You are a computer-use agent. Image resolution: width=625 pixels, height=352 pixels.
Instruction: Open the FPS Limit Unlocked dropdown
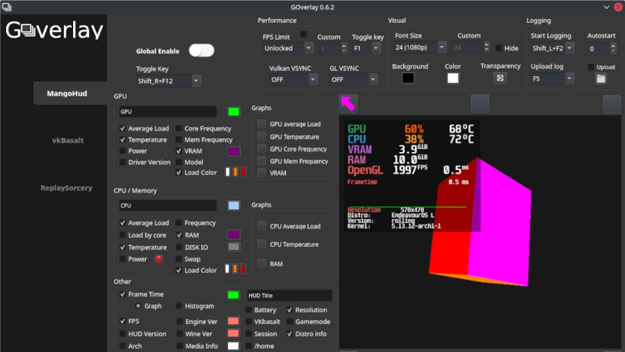point(287,48)
